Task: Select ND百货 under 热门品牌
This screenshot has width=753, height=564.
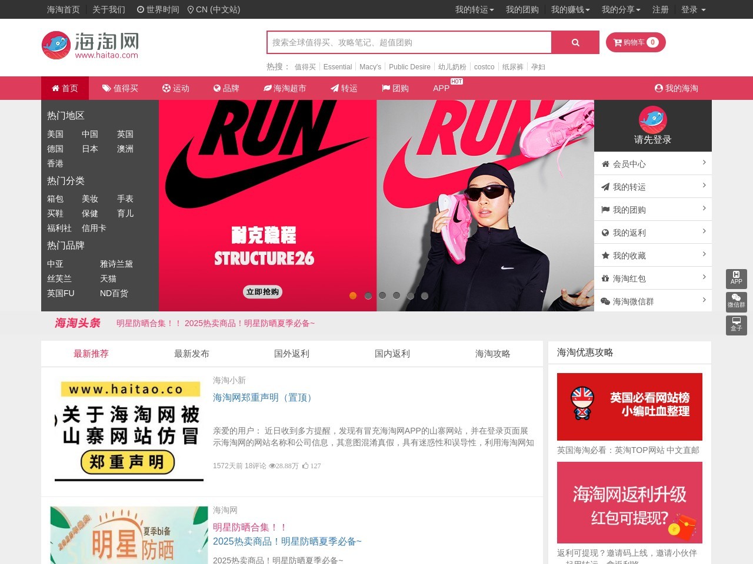Action: (x=114, y=293)
